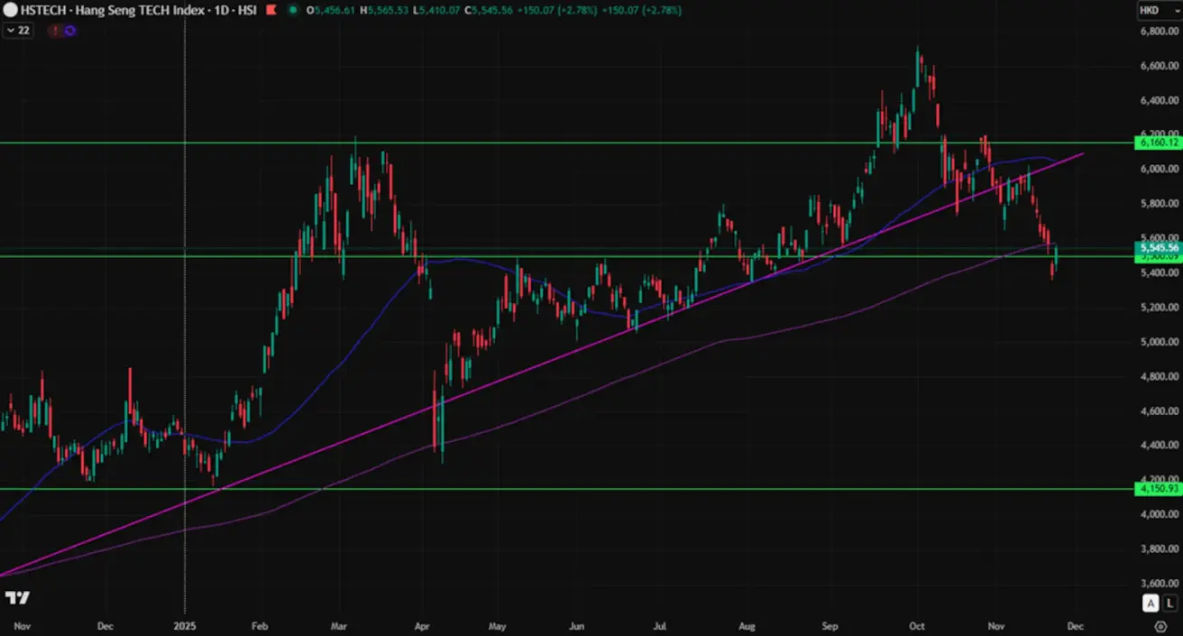The width and height of the screenshot is (1183, 636).
Task: Toggle log scale with the L button
Action: click(x=1169, y=604)
